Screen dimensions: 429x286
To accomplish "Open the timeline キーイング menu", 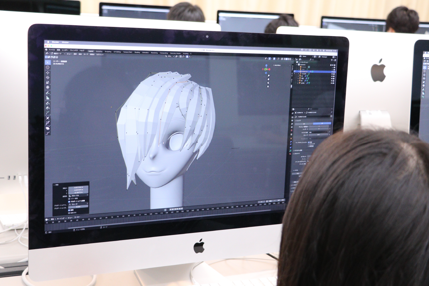I will click(62, 218).
